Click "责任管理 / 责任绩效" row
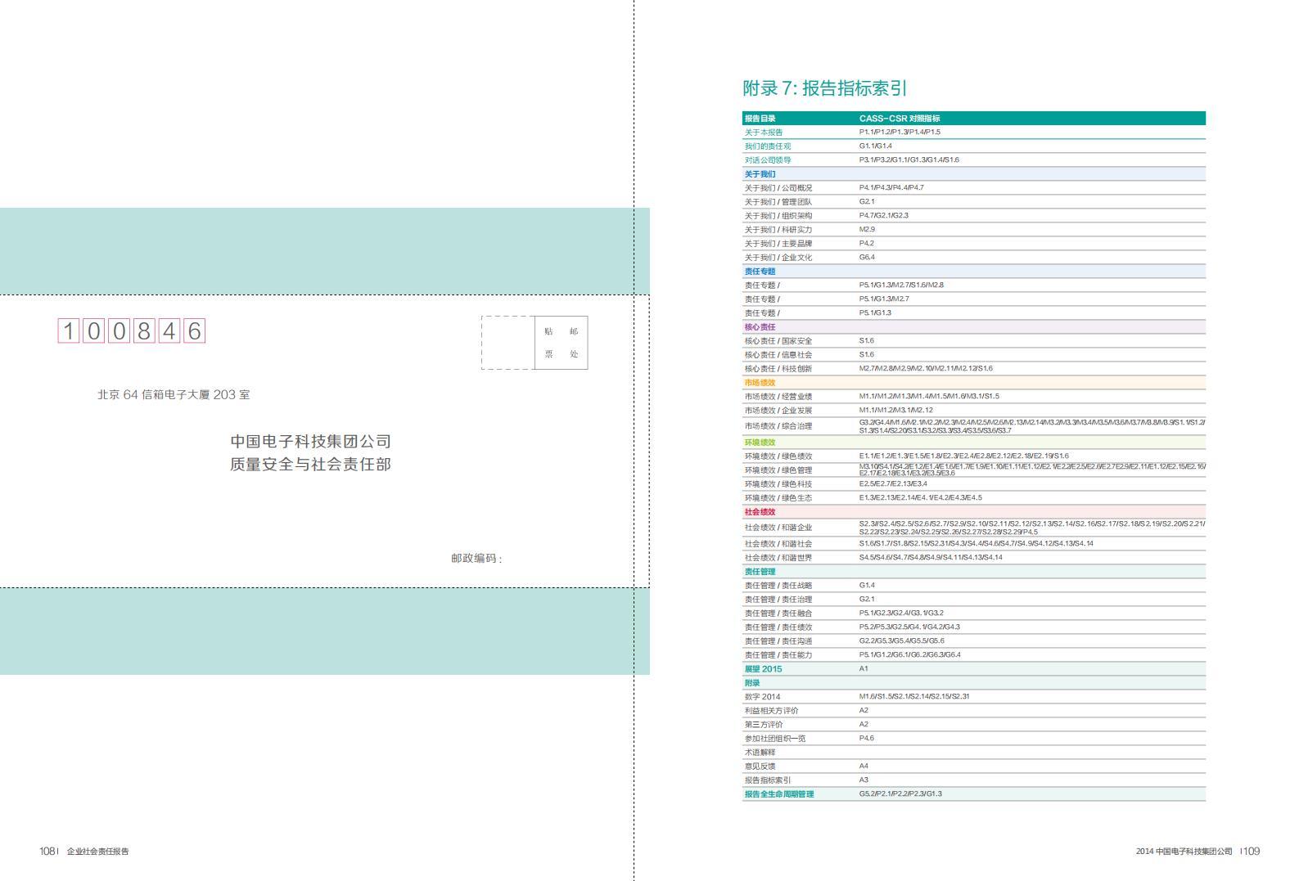 tap(974, 627)
